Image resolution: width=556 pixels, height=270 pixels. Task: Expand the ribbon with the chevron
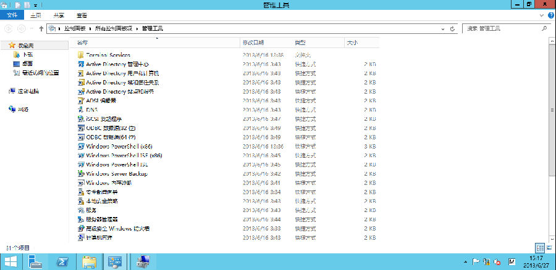pos(542,15)
